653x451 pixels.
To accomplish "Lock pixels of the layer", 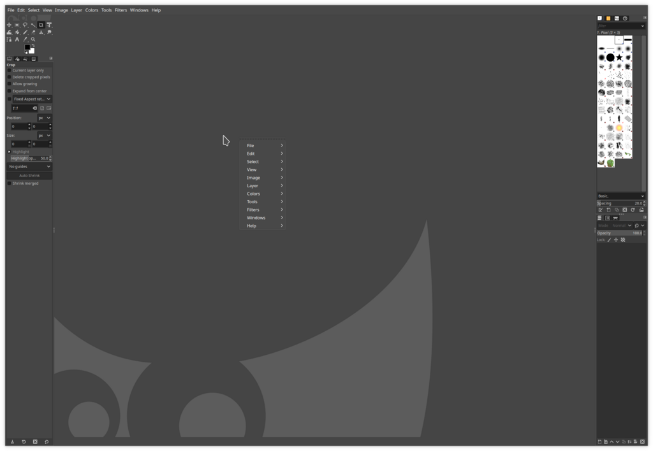I will [609, 240].
